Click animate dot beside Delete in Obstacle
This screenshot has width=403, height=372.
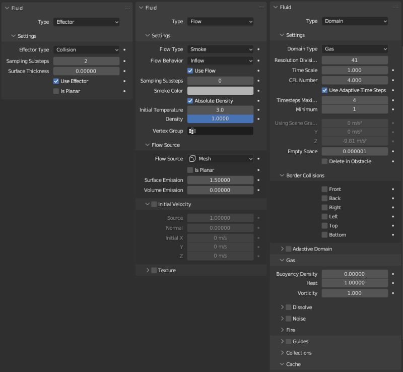pos(393,161)
